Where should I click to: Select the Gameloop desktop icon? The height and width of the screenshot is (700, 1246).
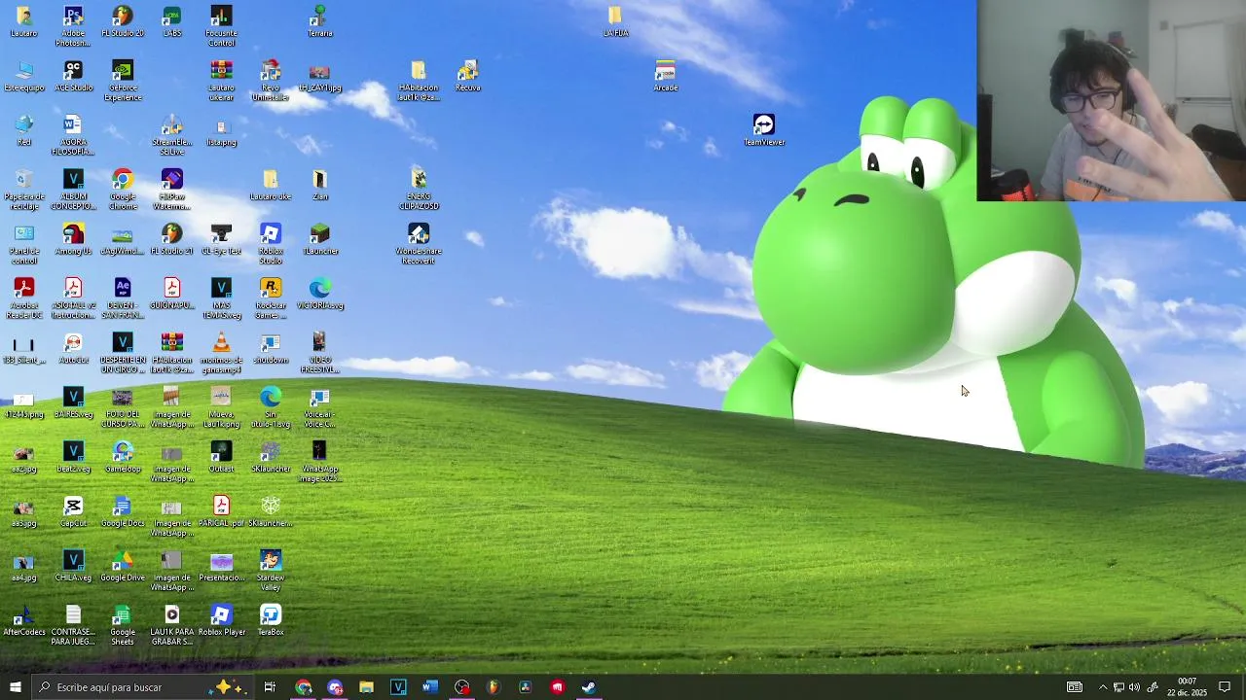[123, 457]
